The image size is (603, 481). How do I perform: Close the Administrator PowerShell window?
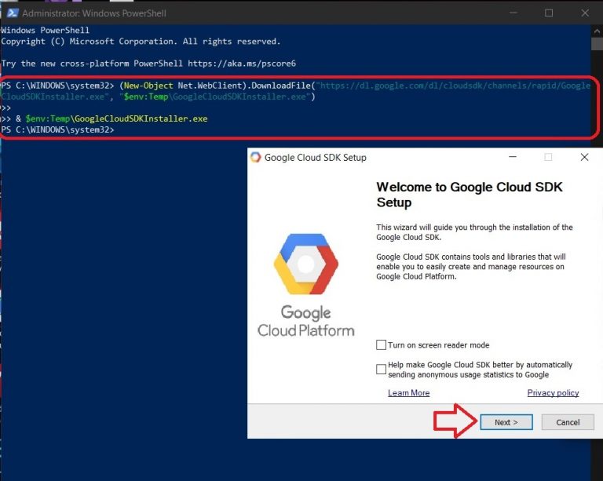(x=585, y=13)
